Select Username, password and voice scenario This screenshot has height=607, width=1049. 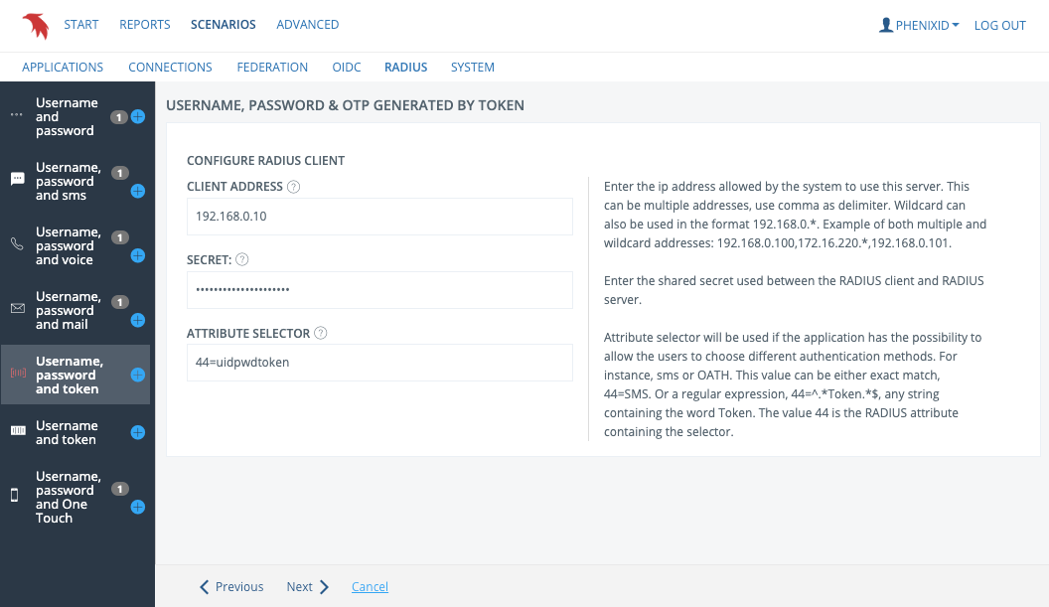[69, 245]
